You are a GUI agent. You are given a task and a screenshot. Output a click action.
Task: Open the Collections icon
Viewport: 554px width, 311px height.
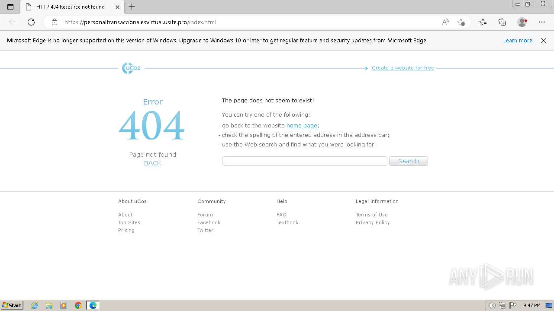tap(502, 22)
